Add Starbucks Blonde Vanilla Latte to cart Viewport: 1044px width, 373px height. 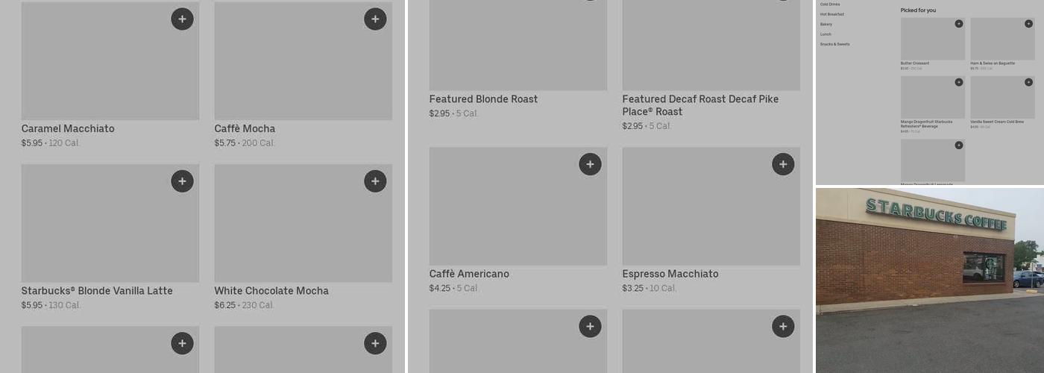click(182, 181)
